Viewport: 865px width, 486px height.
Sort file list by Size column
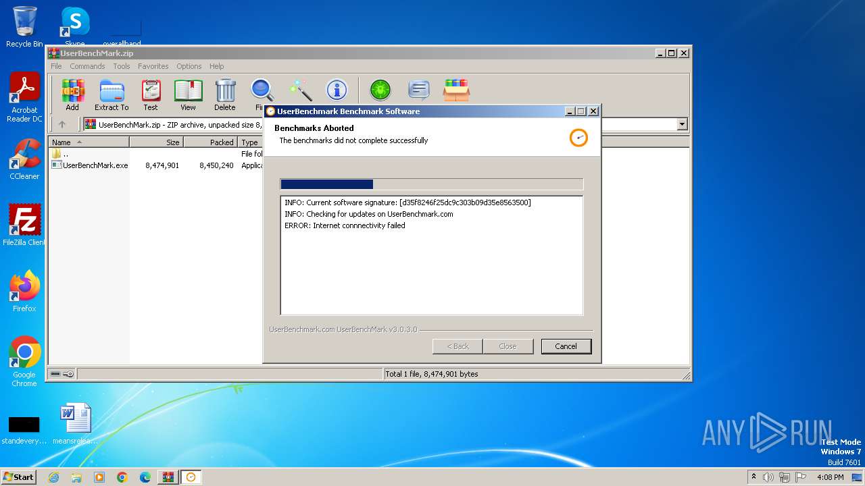click(156, 142)
